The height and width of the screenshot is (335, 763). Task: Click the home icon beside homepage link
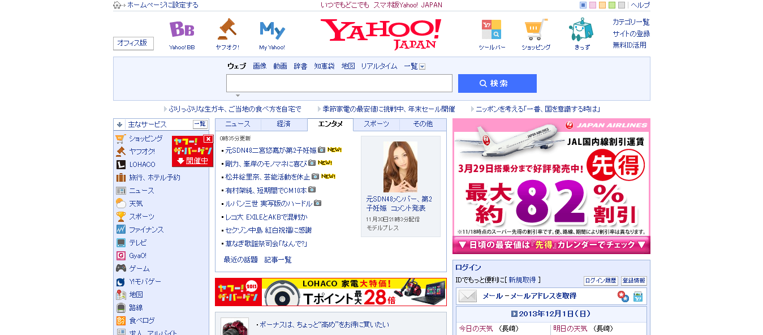click(117, 5)
